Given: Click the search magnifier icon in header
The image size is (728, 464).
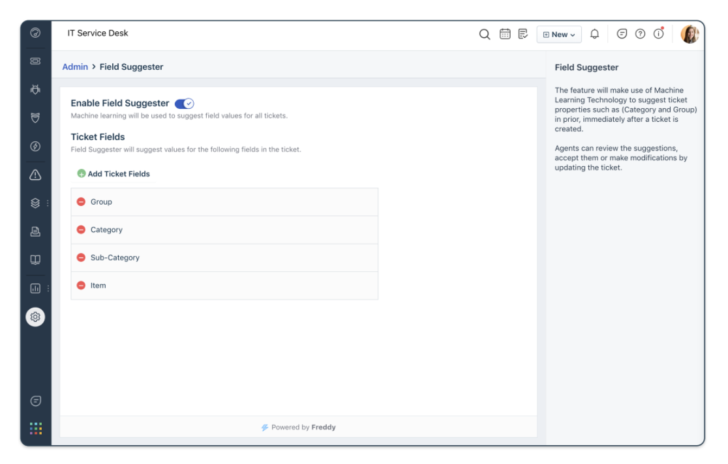Looking at the screenshot, I should click(x=484, y=35).
